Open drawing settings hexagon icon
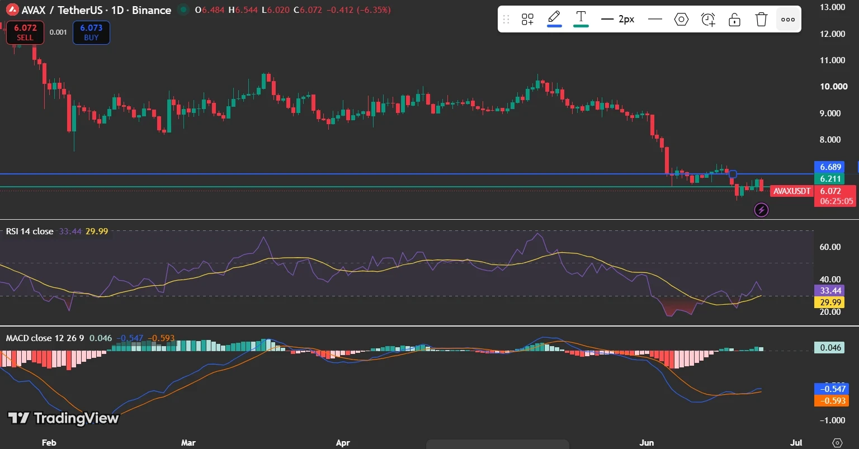Image resolution: width=859 pixels, height=449 pixels. pos(681,20)
